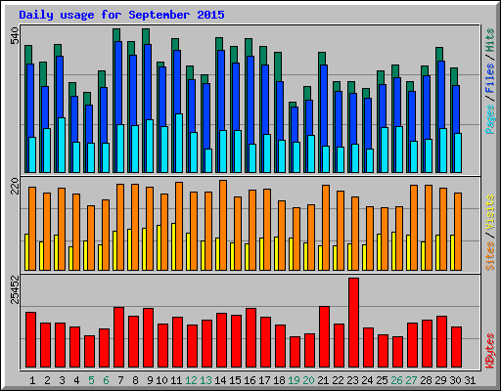The image size is (501, 391).
Task: Select the 25452 value on the bottom axis
Action: tap(15, 289)
